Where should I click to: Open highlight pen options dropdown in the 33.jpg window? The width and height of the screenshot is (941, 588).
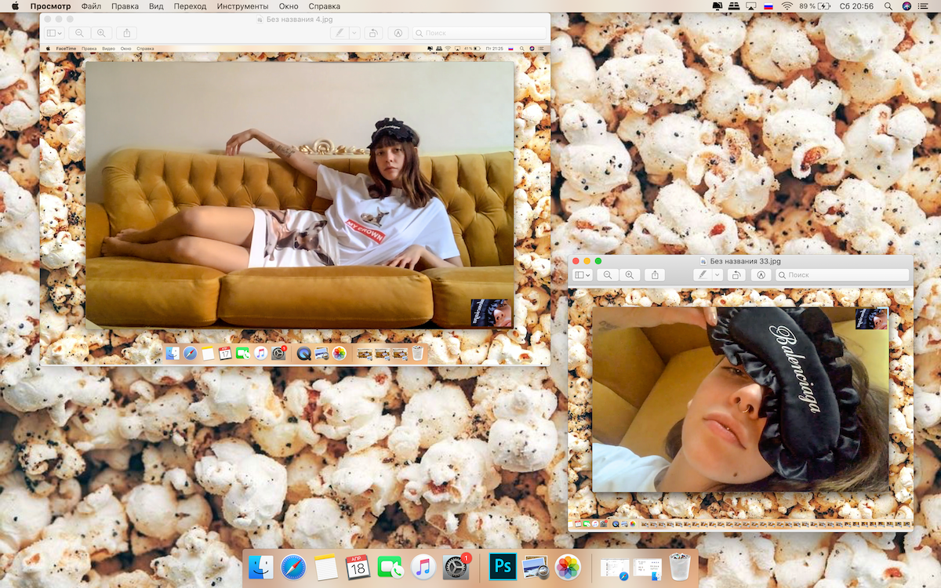pyautogui.click(x=717, y=275)
